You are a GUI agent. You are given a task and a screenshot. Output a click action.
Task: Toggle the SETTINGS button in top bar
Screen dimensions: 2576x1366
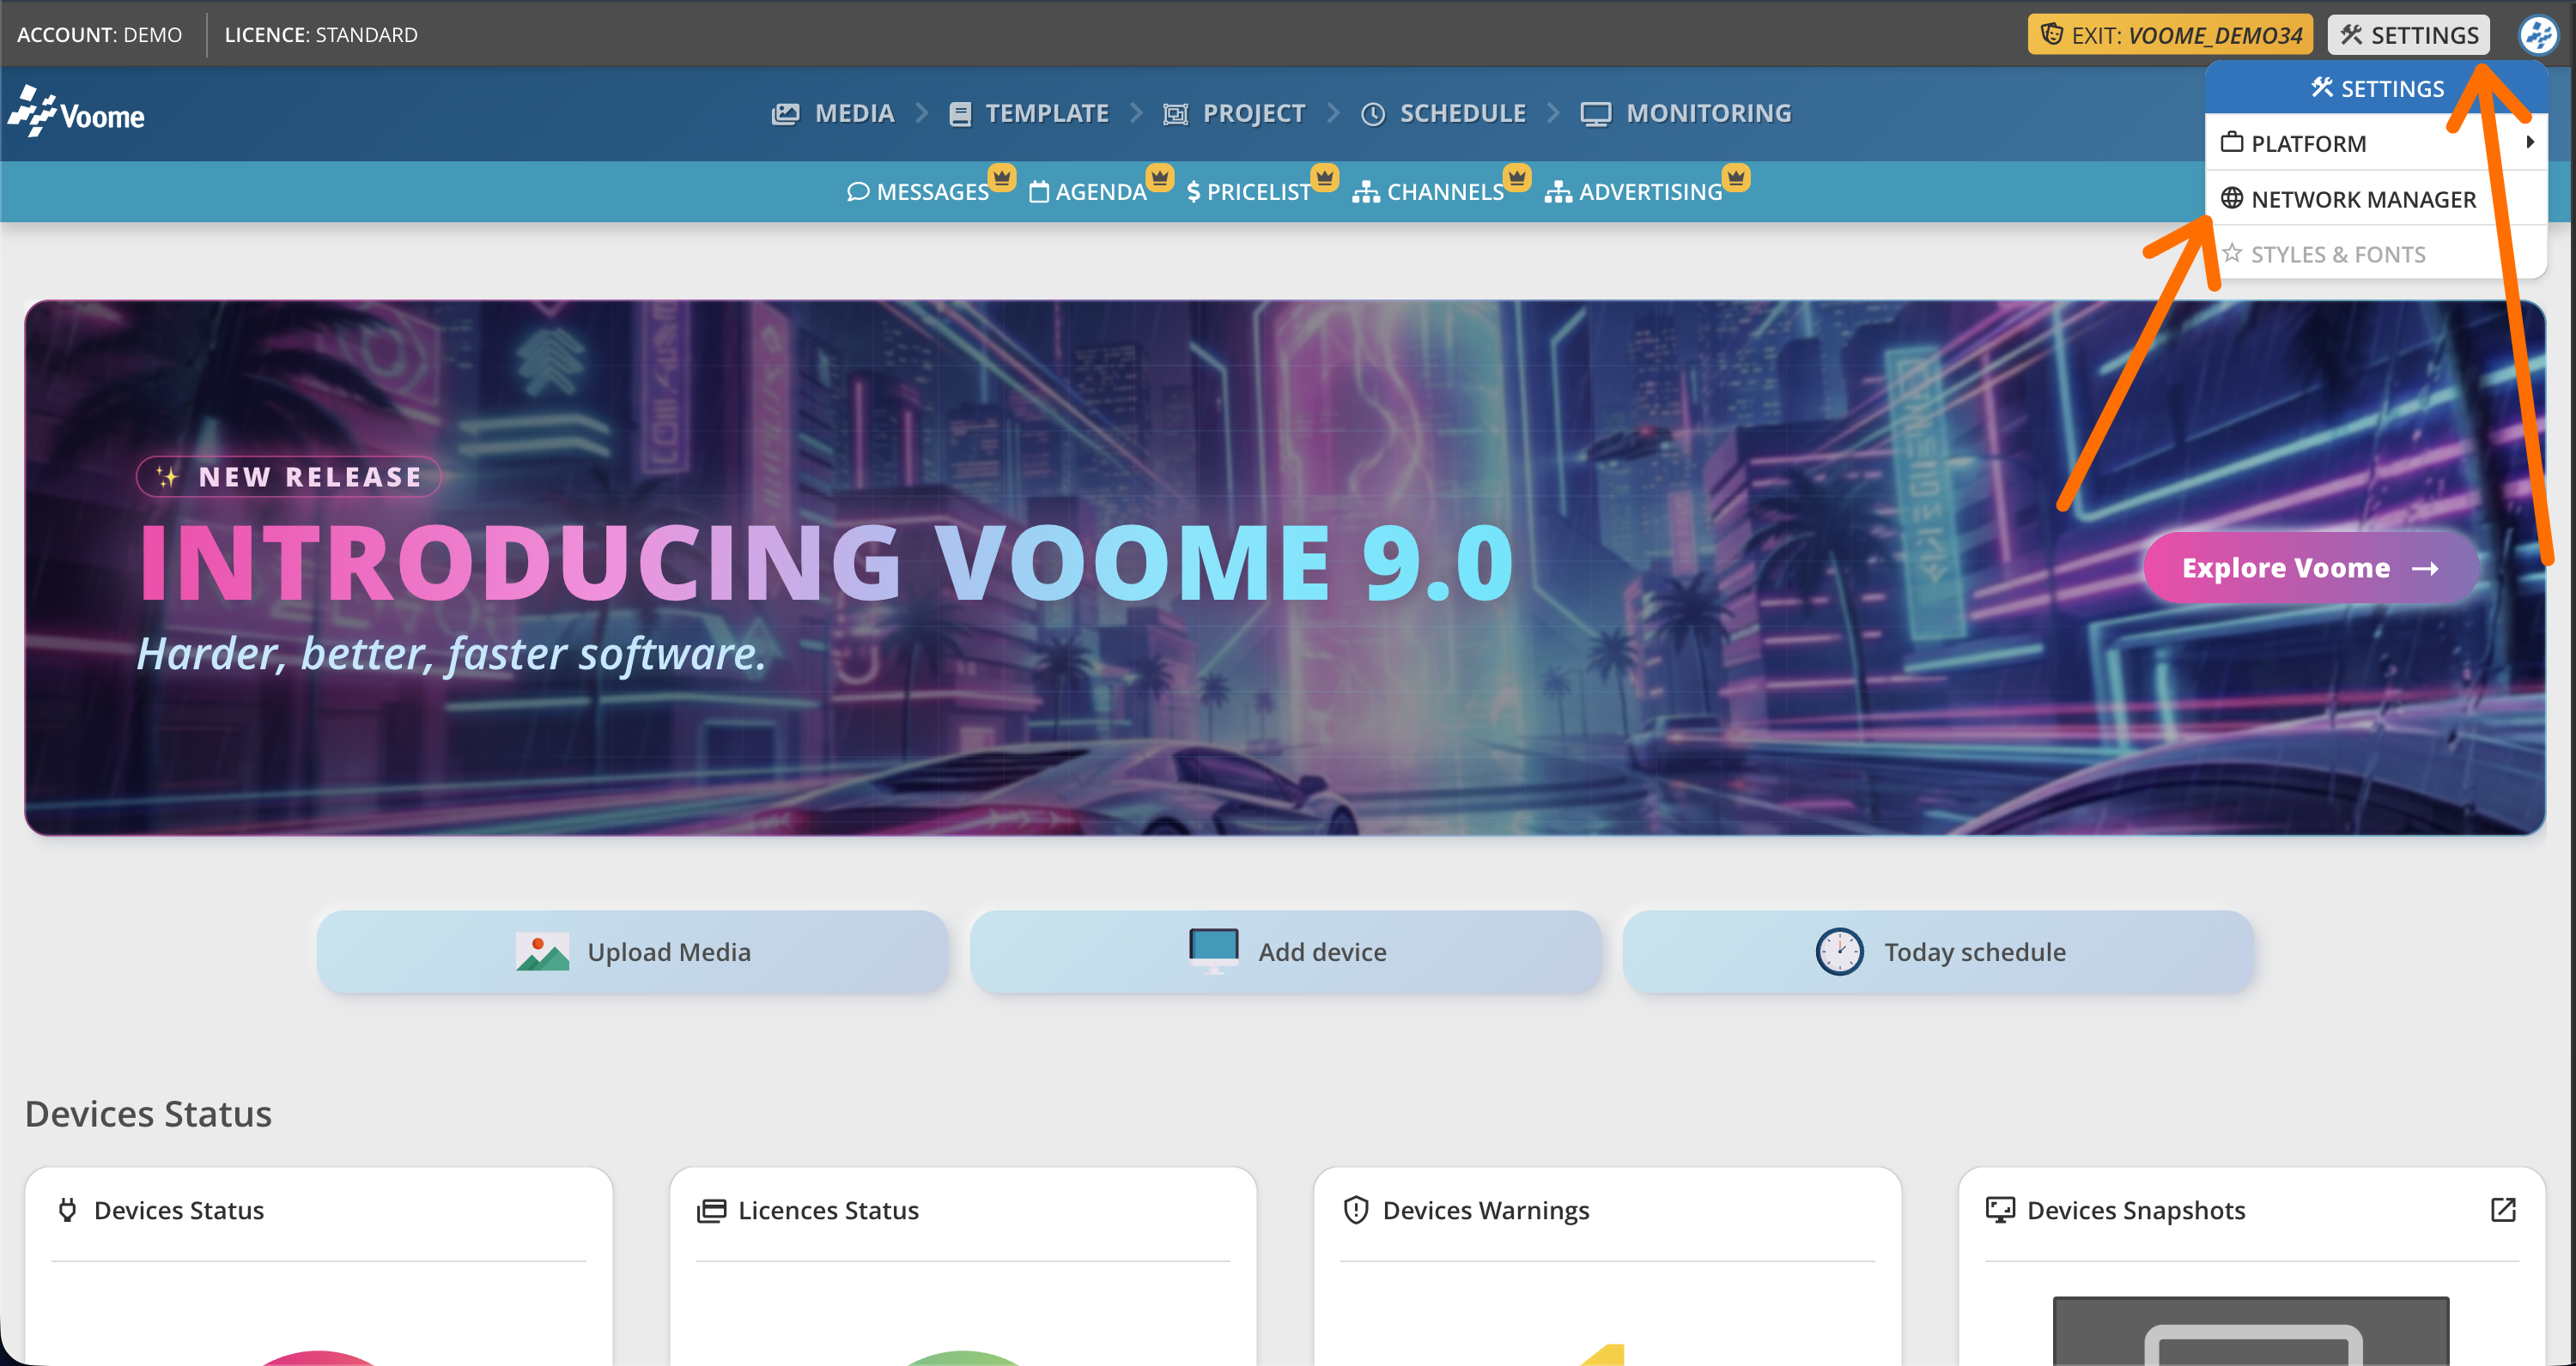(2409, 35)
